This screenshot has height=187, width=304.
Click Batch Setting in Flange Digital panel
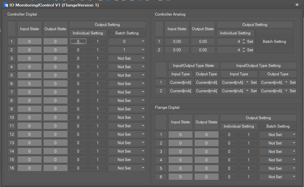click(278, 126)
